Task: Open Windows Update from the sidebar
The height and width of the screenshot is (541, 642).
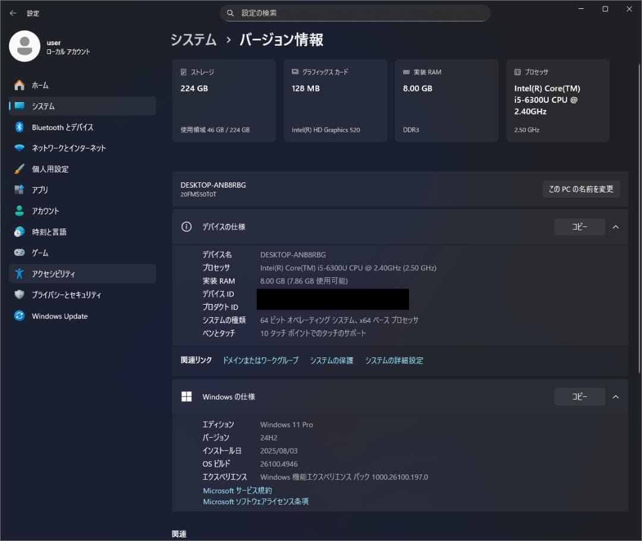Action: [59, 316]
